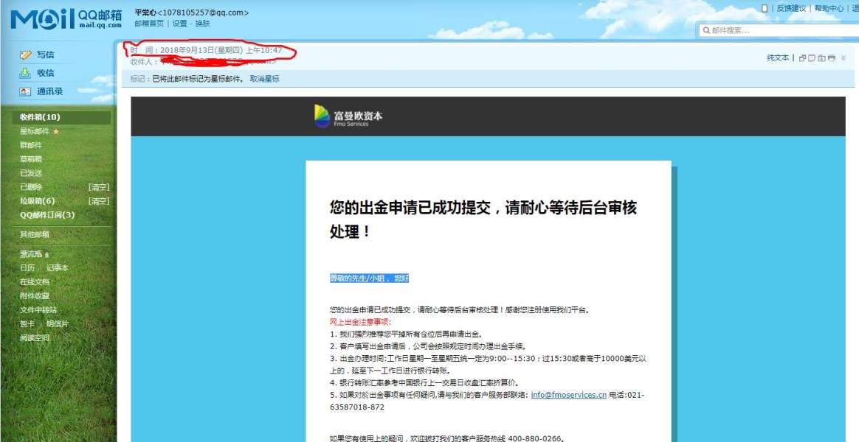The image size is (859, 442).
Task: Open the 垃圾箱(6) folder
Action: click(37, 200)
